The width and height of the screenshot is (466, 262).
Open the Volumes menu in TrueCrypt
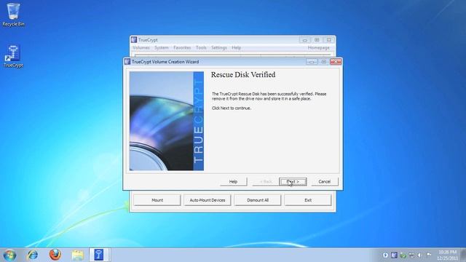click(141, 47)
